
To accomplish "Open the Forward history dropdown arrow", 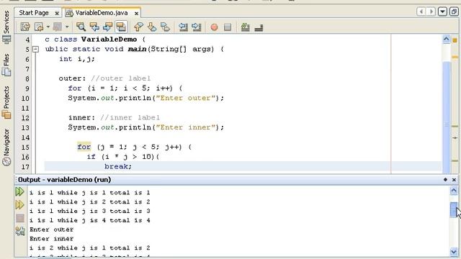I will (x=67, y=27).
